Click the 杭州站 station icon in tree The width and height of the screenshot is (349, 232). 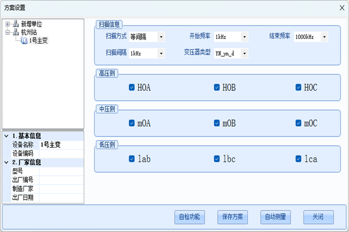(16, 32)
